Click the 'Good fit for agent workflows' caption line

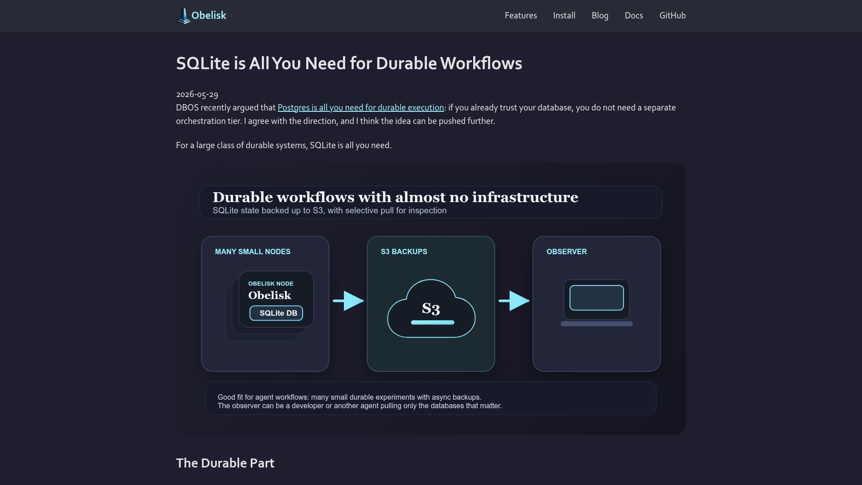[x=349, y=397]
